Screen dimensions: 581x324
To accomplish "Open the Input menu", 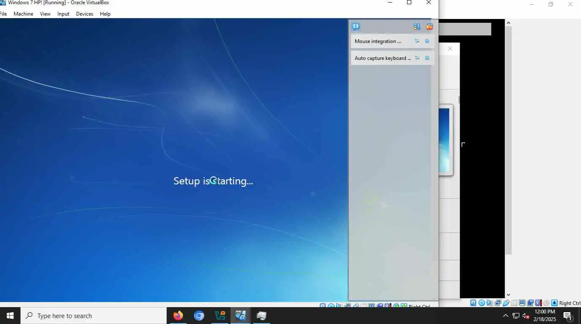I will coord(63,14).
